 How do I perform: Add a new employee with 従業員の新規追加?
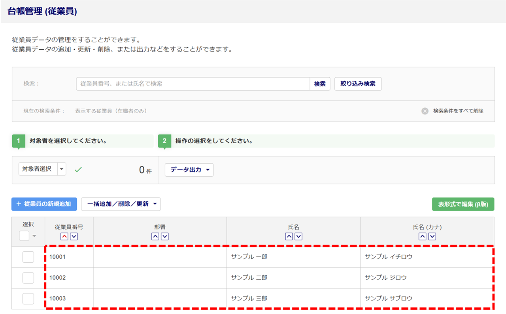coord(44,204)
